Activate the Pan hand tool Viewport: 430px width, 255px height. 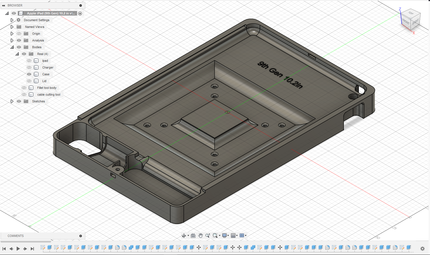tap(200, 236)
